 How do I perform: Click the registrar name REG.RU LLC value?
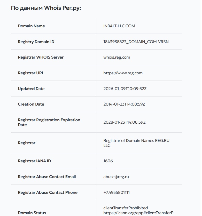[x=136, y=143]
